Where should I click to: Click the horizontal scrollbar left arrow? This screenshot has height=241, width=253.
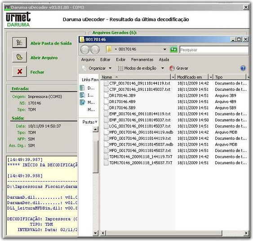click(x=103, y=233)
